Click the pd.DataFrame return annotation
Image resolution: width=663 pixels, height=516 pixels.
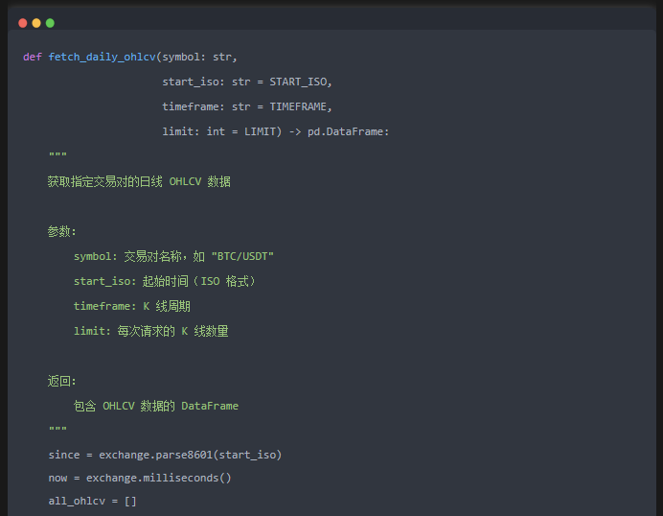(x=346, y=131)
